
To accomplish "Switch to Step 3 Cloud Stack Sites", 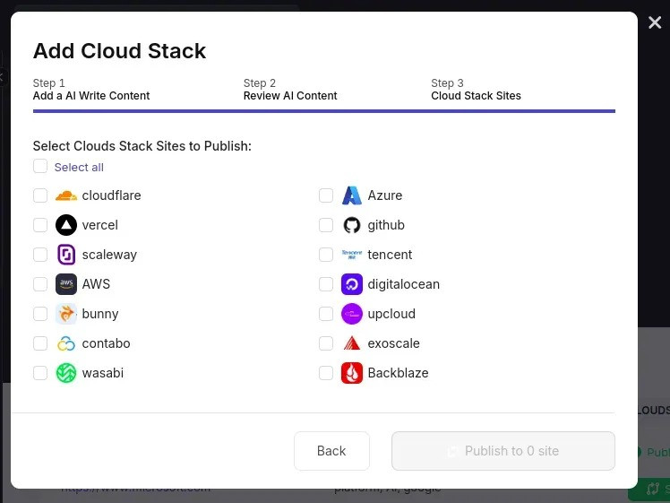I will 476,90.
